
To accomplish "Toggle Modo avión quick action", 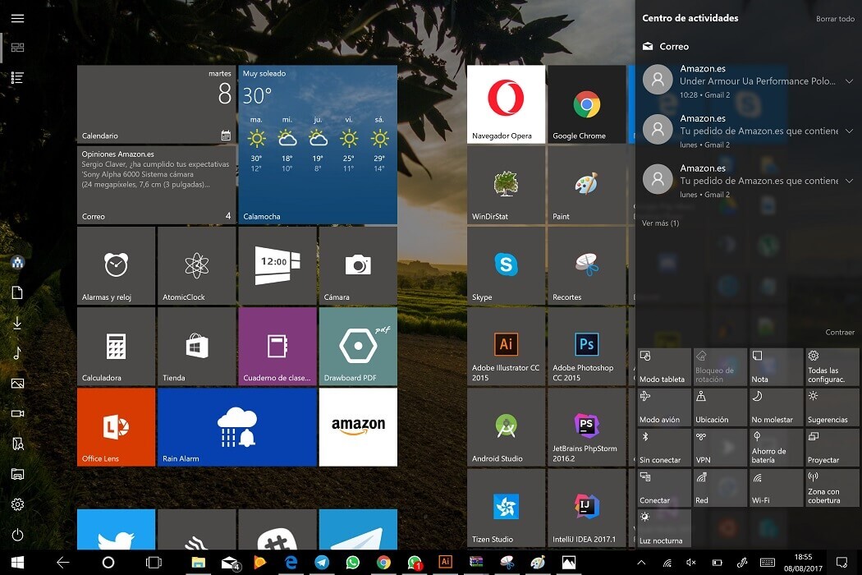I will tap(664, 407).
